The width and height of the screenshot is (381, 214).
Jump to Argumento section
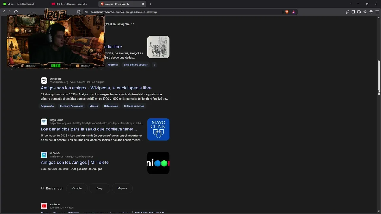47,106
